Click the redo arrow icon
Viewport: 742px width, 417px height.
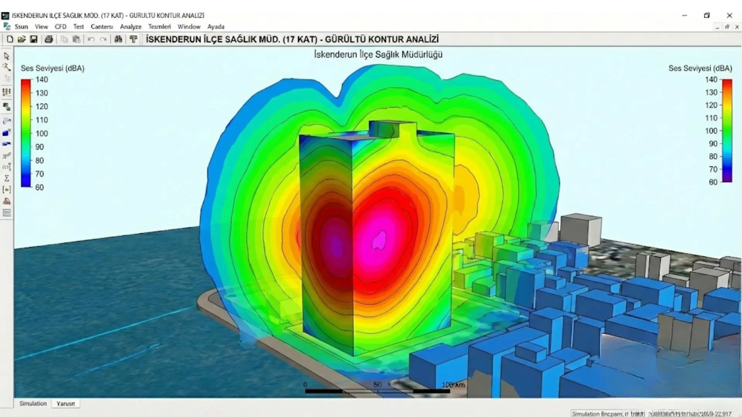pyautogui.click(x=103, y=39)
